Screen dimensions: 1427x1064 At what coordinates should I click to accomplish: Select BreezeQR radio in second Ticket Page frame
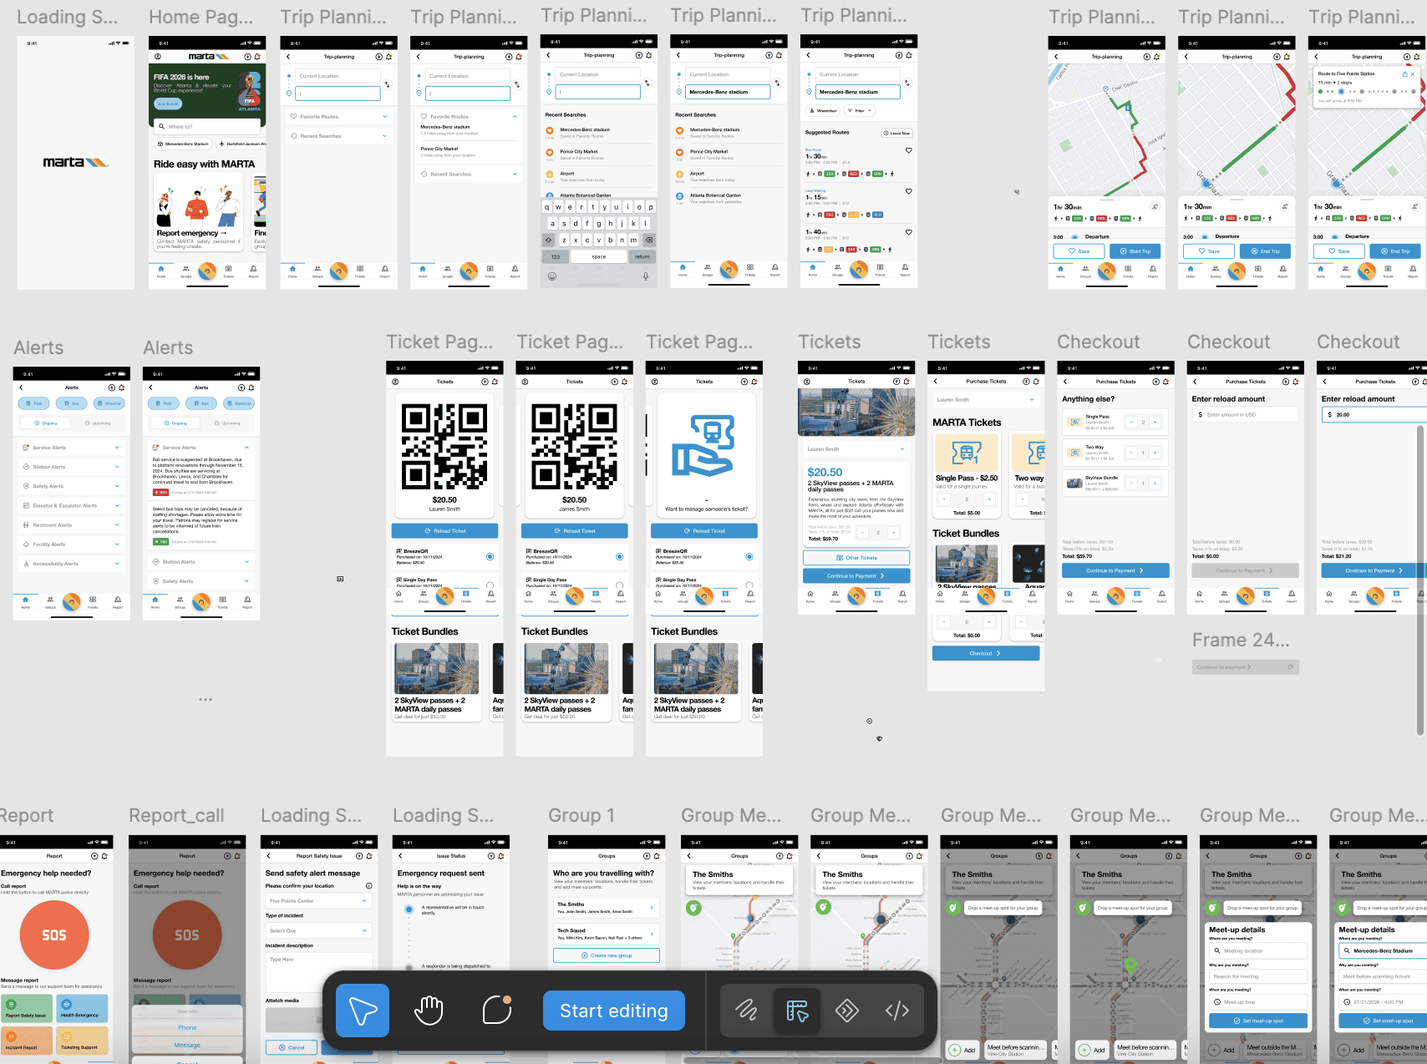pos(620,556)
